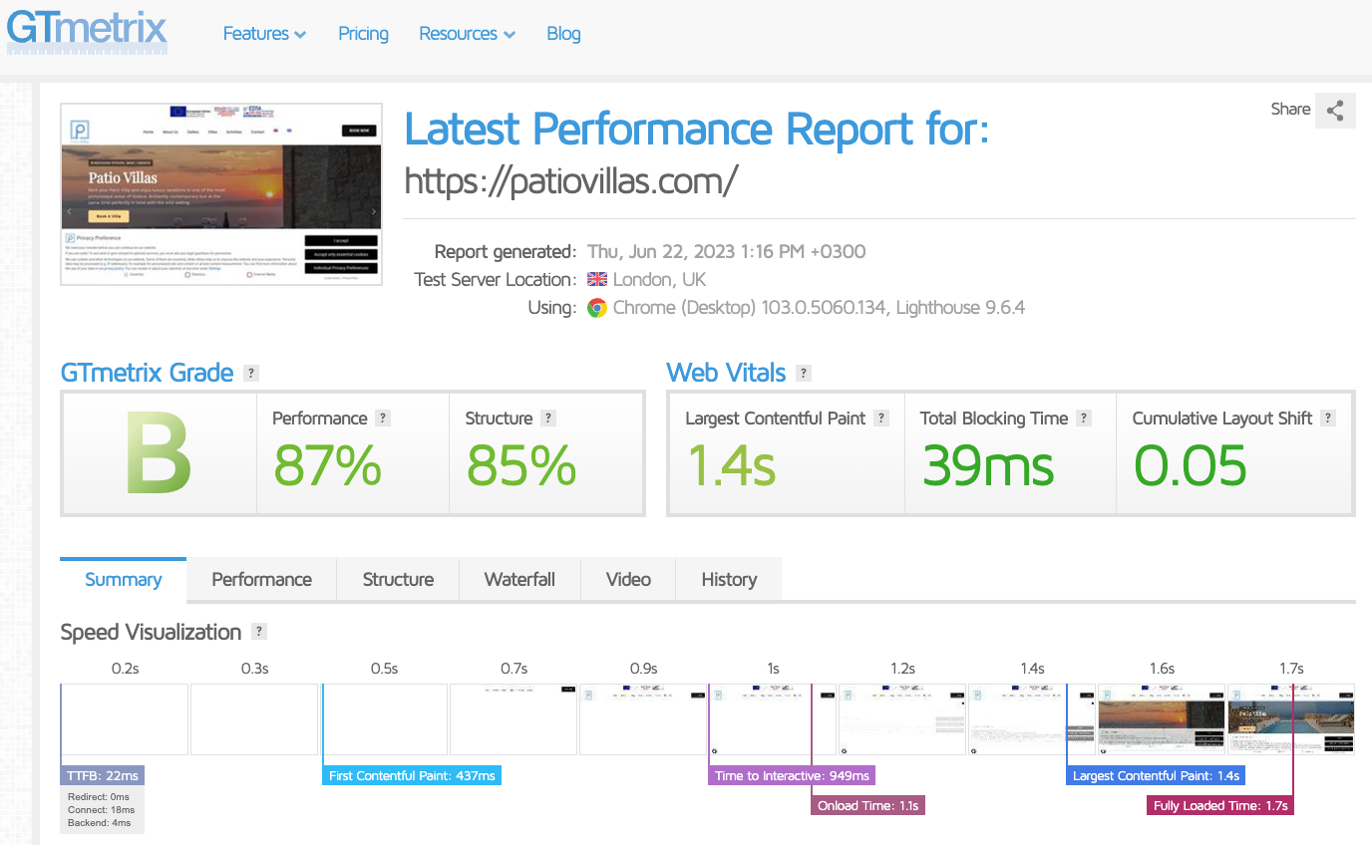Click help icon beside Speed Visualization

point(259,632)
